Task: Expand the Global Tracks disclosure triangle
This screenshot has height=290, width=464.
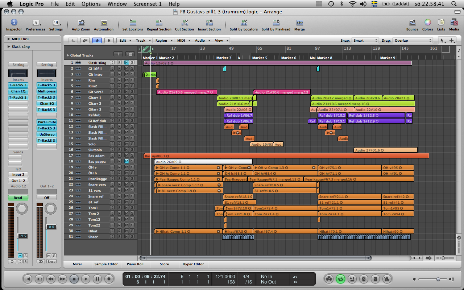Action: click(67, 55)
